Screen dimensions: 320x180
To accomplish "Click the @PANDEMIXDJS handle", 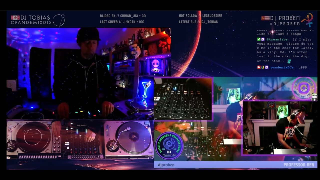I will coord(31,22).
